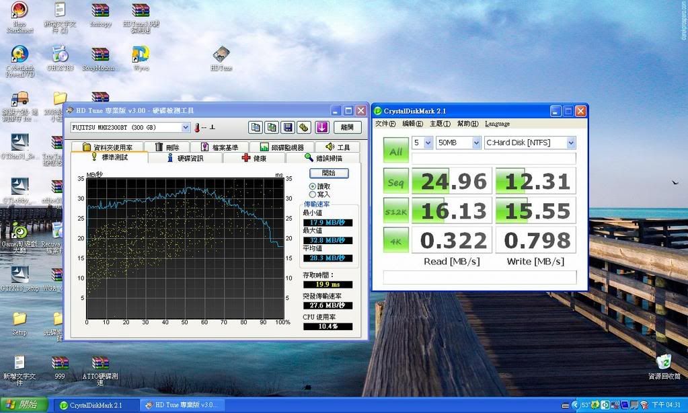Click the thermometer temperature indicator in HD Tune

[197, 128]
